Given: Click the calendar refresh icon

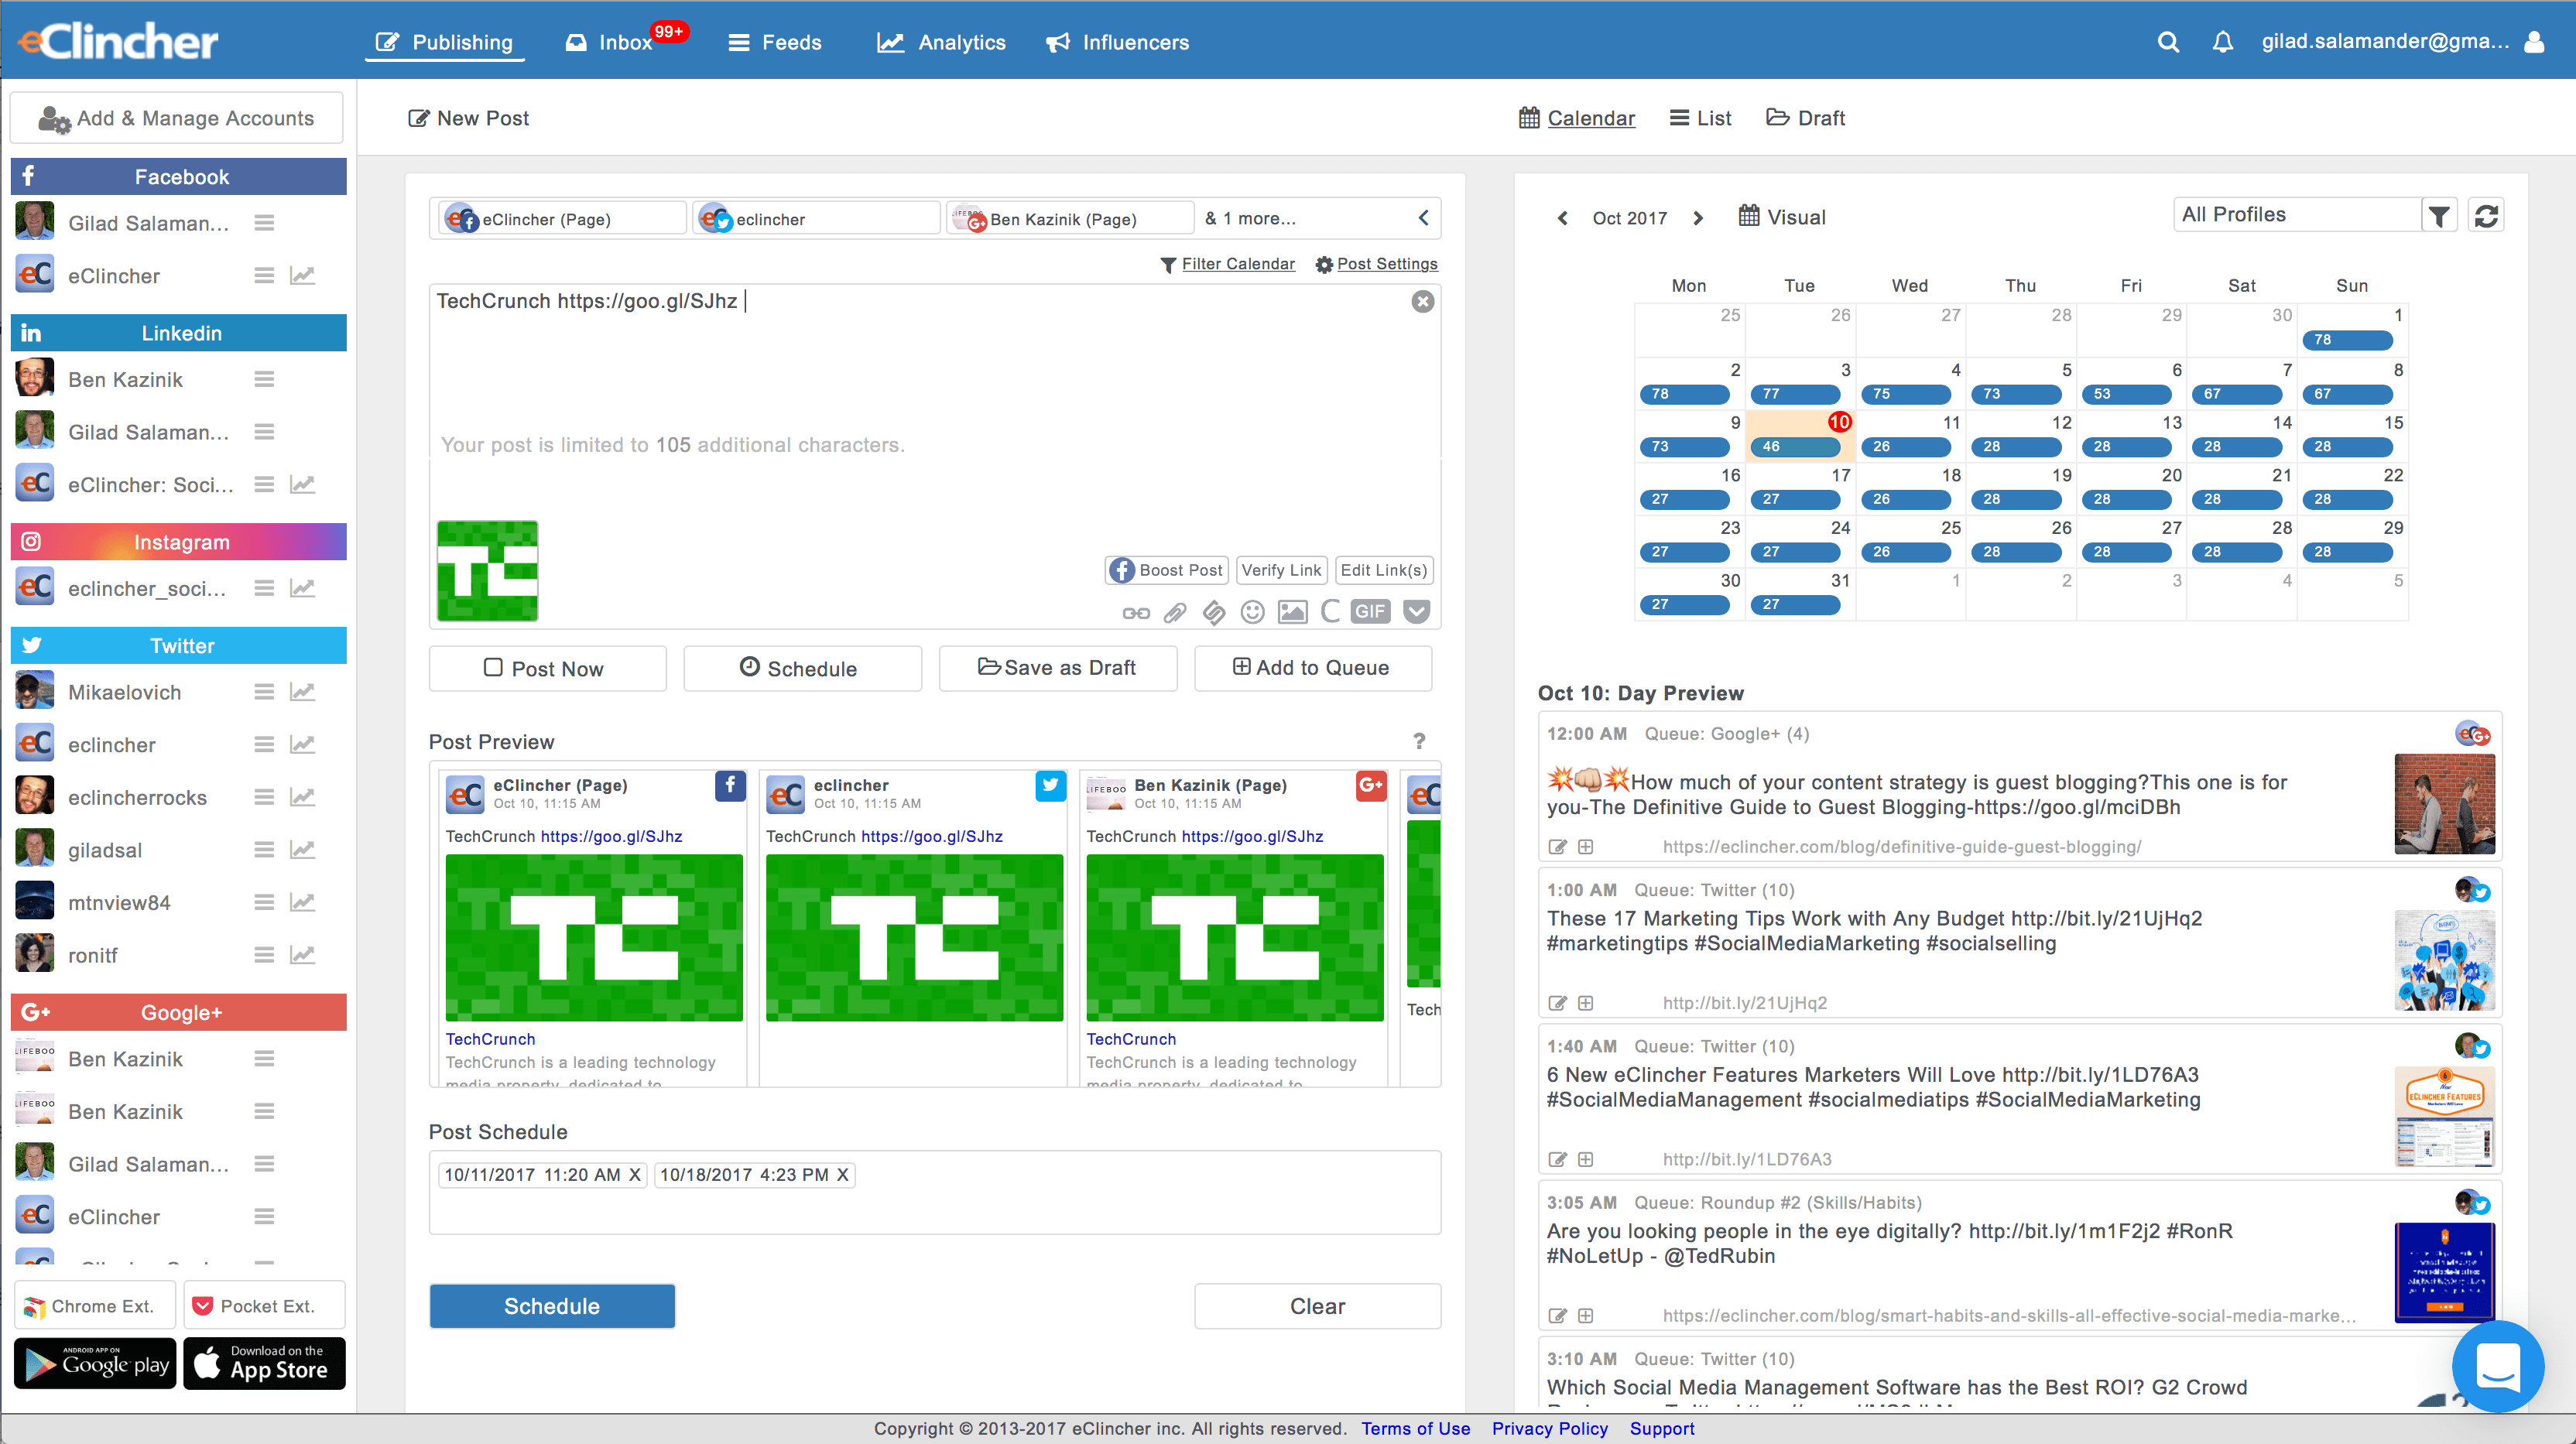Looking at the screenshot, I should coord(2486,216).
